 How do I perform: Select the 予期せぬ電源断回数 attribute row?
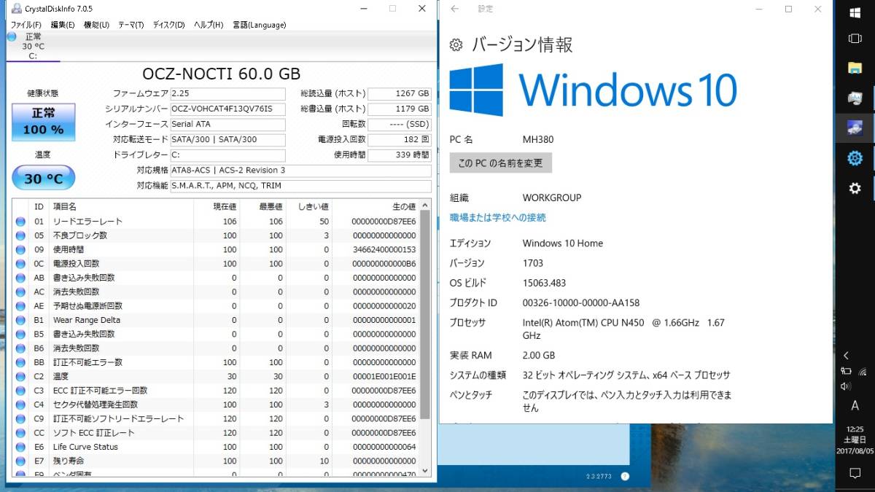click(217, 306)
